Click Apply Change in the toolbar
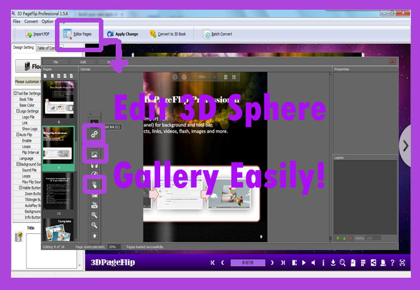 (122, 34)
